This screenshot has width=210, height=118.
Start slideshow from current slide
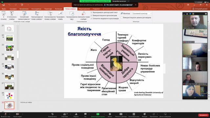pos(12,13)
